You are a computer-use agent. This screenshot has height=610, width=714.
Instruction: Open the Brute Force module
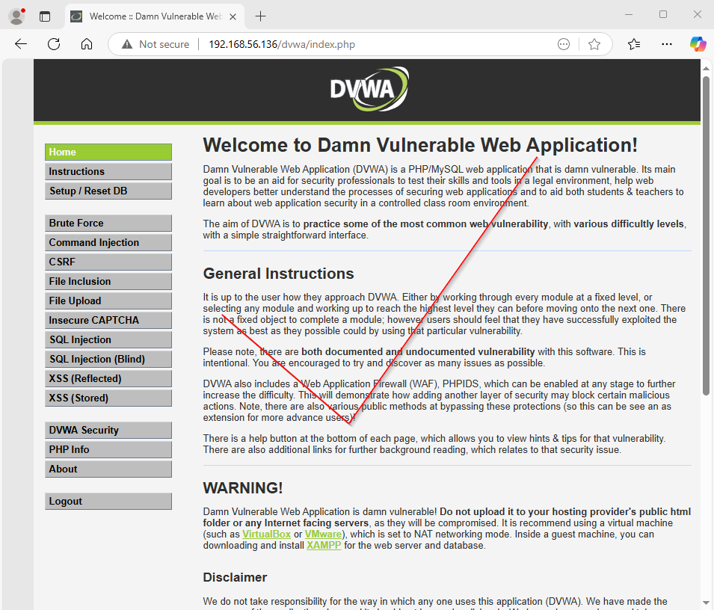coord(108,223)
